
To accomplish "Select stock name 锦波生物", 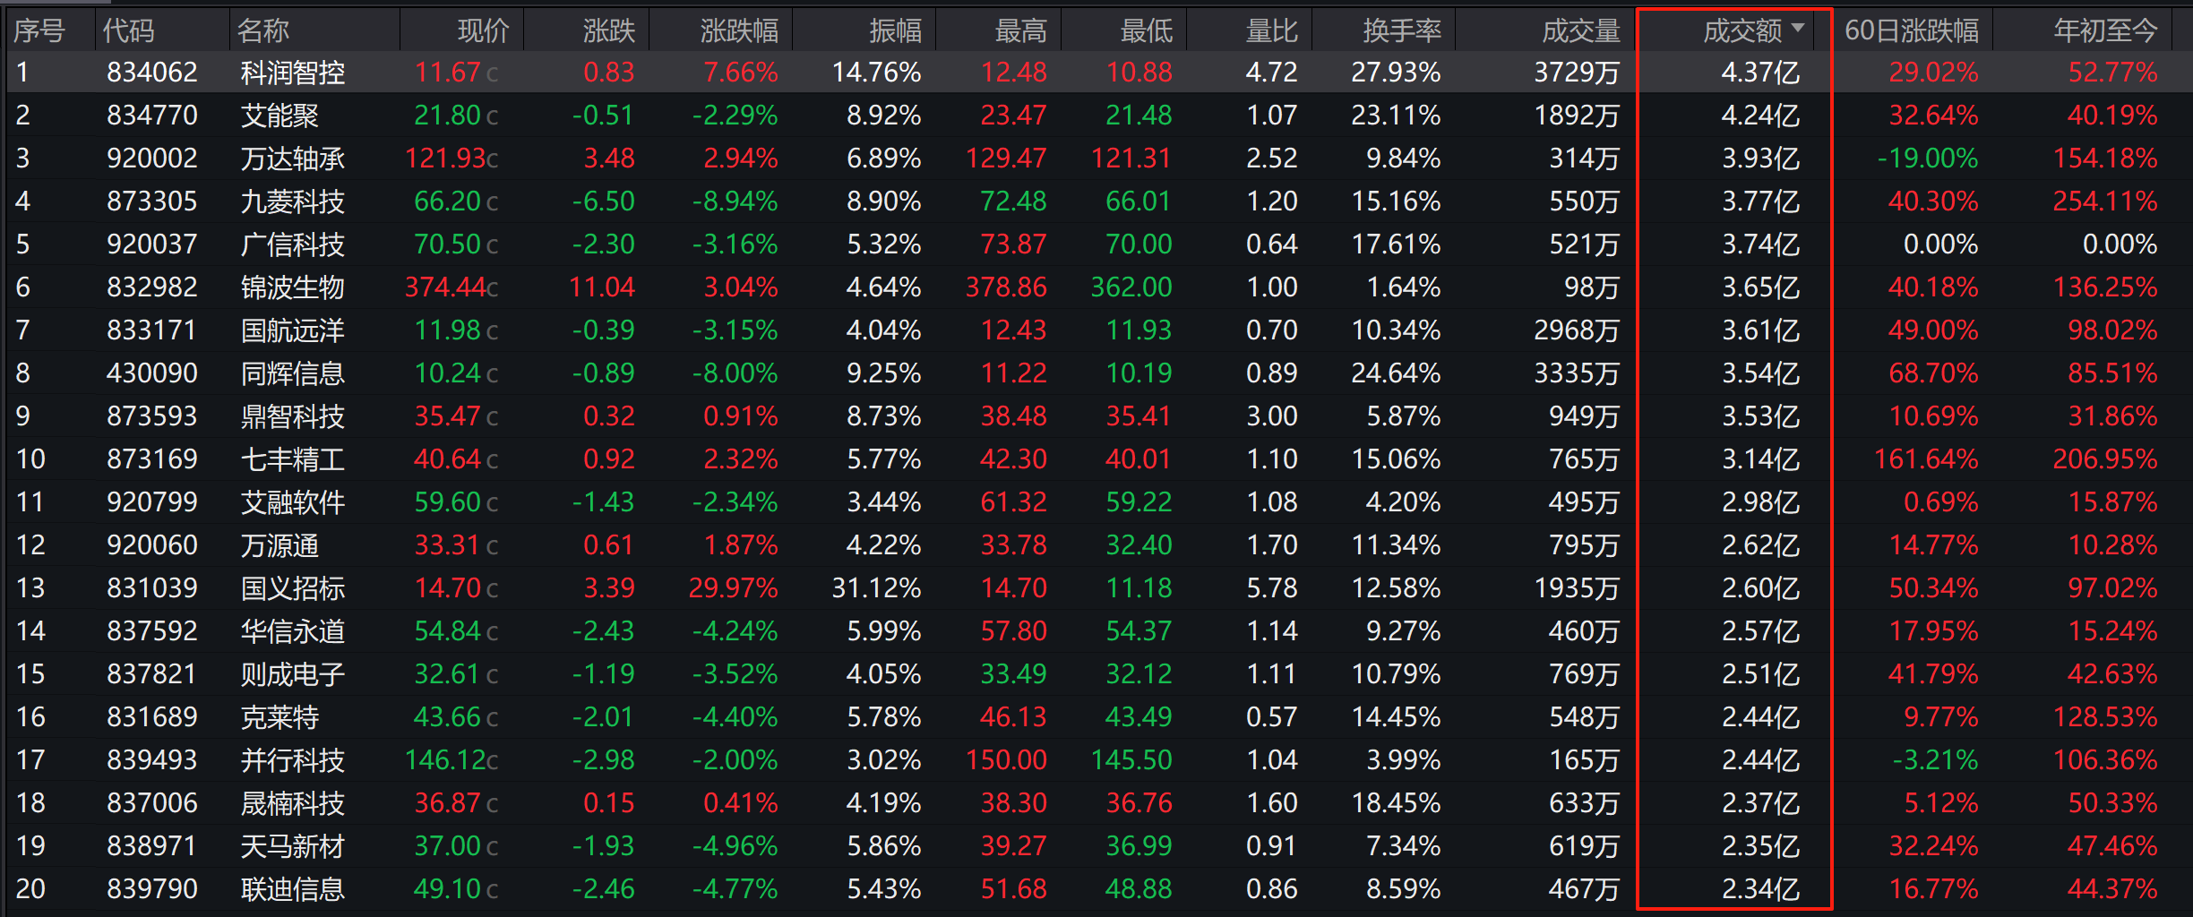I will pyautogui.click(x=292, y=287).
